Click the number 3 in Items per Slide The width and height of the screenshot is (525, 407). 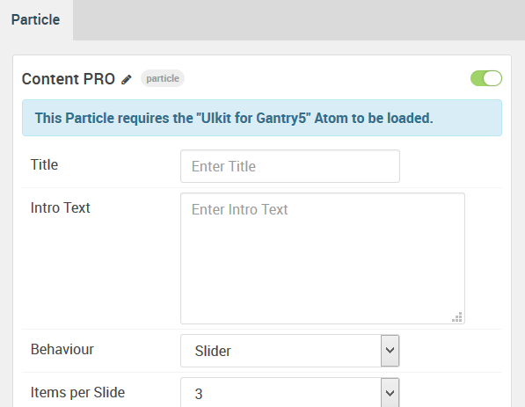[x=199, y=394]
